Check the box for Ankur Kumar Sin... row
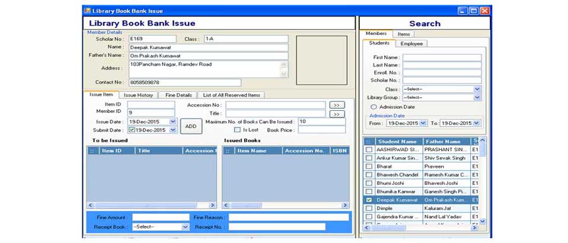The image size is (568, 243). pos(368,158)
